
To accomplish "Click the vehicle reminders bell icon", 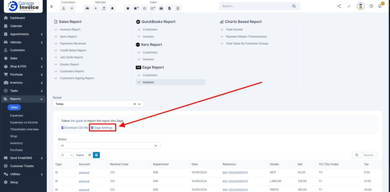I will pos(112,8).
